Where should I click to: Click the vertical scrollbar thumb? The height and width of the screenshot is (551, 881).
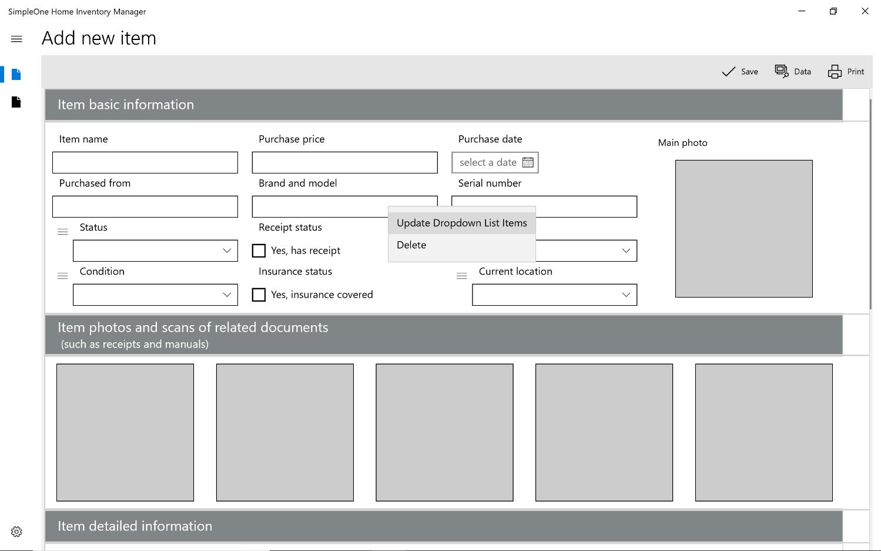[870, 204]
